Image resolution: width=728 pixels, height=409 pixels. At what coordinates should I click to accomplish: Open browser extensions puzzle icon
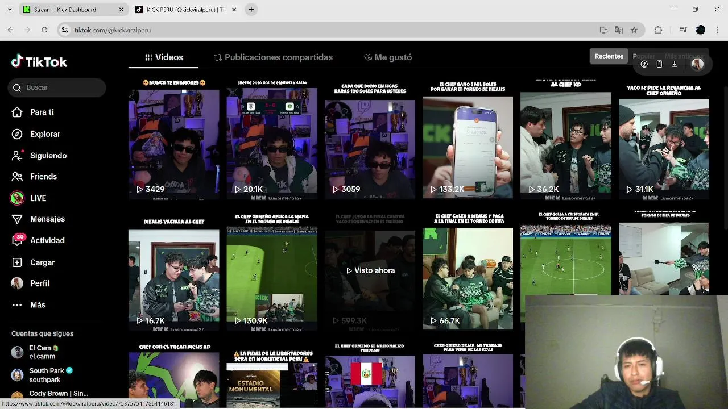tap(659, 30)
